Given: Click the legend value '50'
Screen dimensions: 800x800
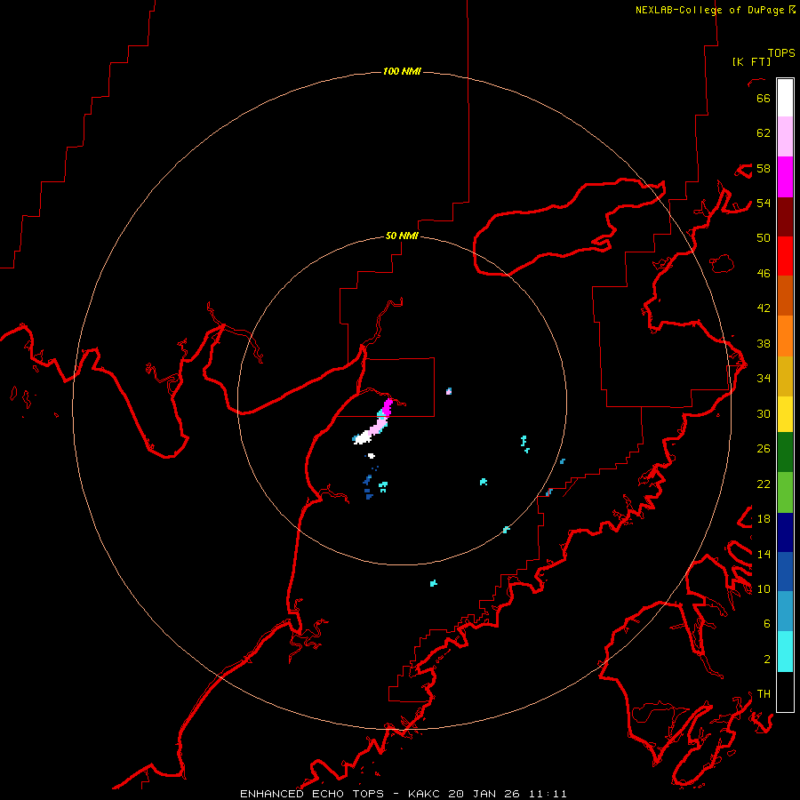Looking at the screenshot, I should (764, 238).
